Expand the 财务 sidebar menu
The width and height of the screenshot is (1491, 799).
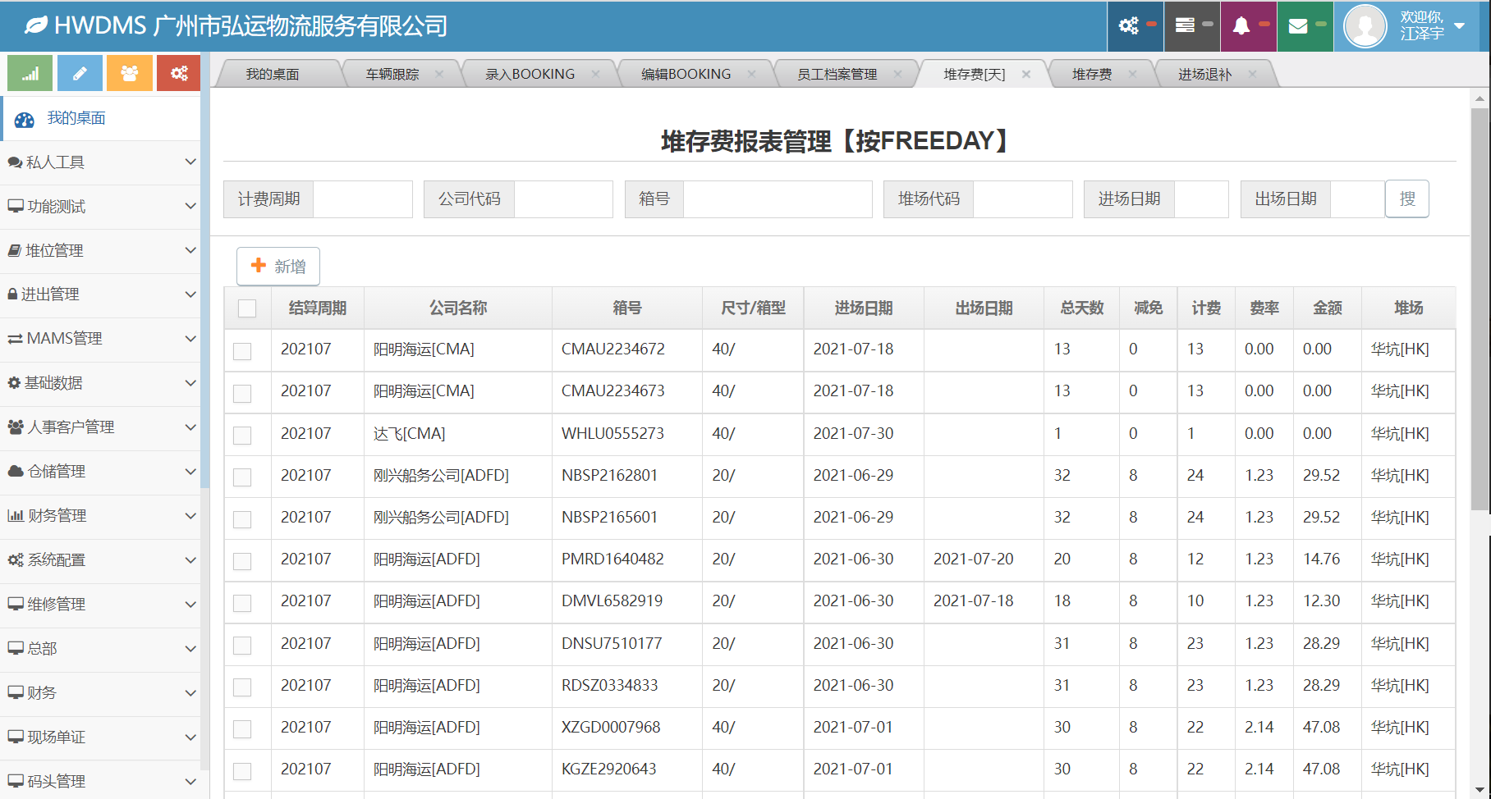100,693
